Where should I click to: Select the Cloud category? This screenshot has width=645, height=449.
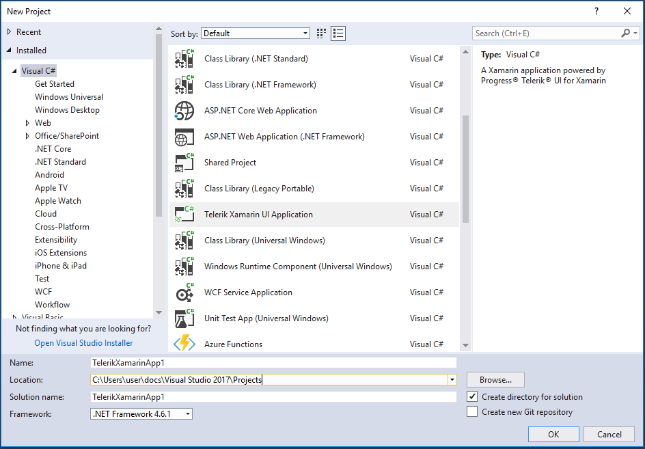point(46,214)
